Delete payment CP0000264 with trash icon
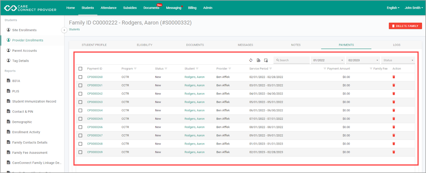Viewport: 426px width, 173px height. [x=394, y=110]
